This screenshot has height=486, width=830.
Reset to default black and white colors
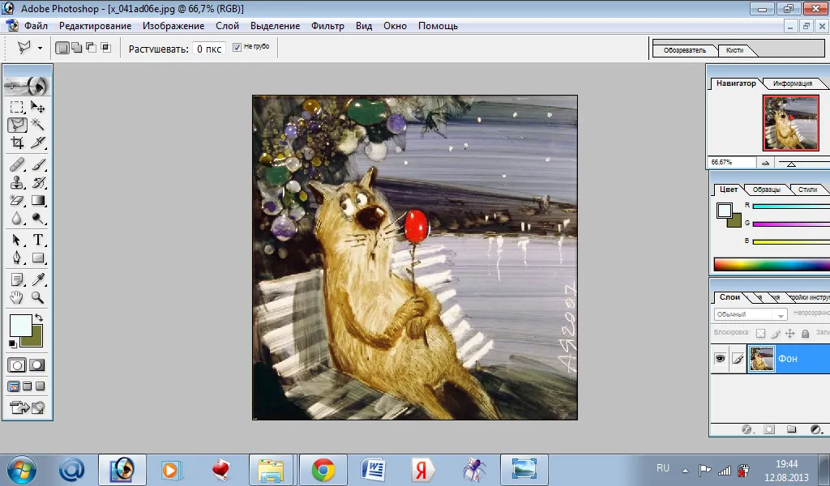click(x=13, y=343)
